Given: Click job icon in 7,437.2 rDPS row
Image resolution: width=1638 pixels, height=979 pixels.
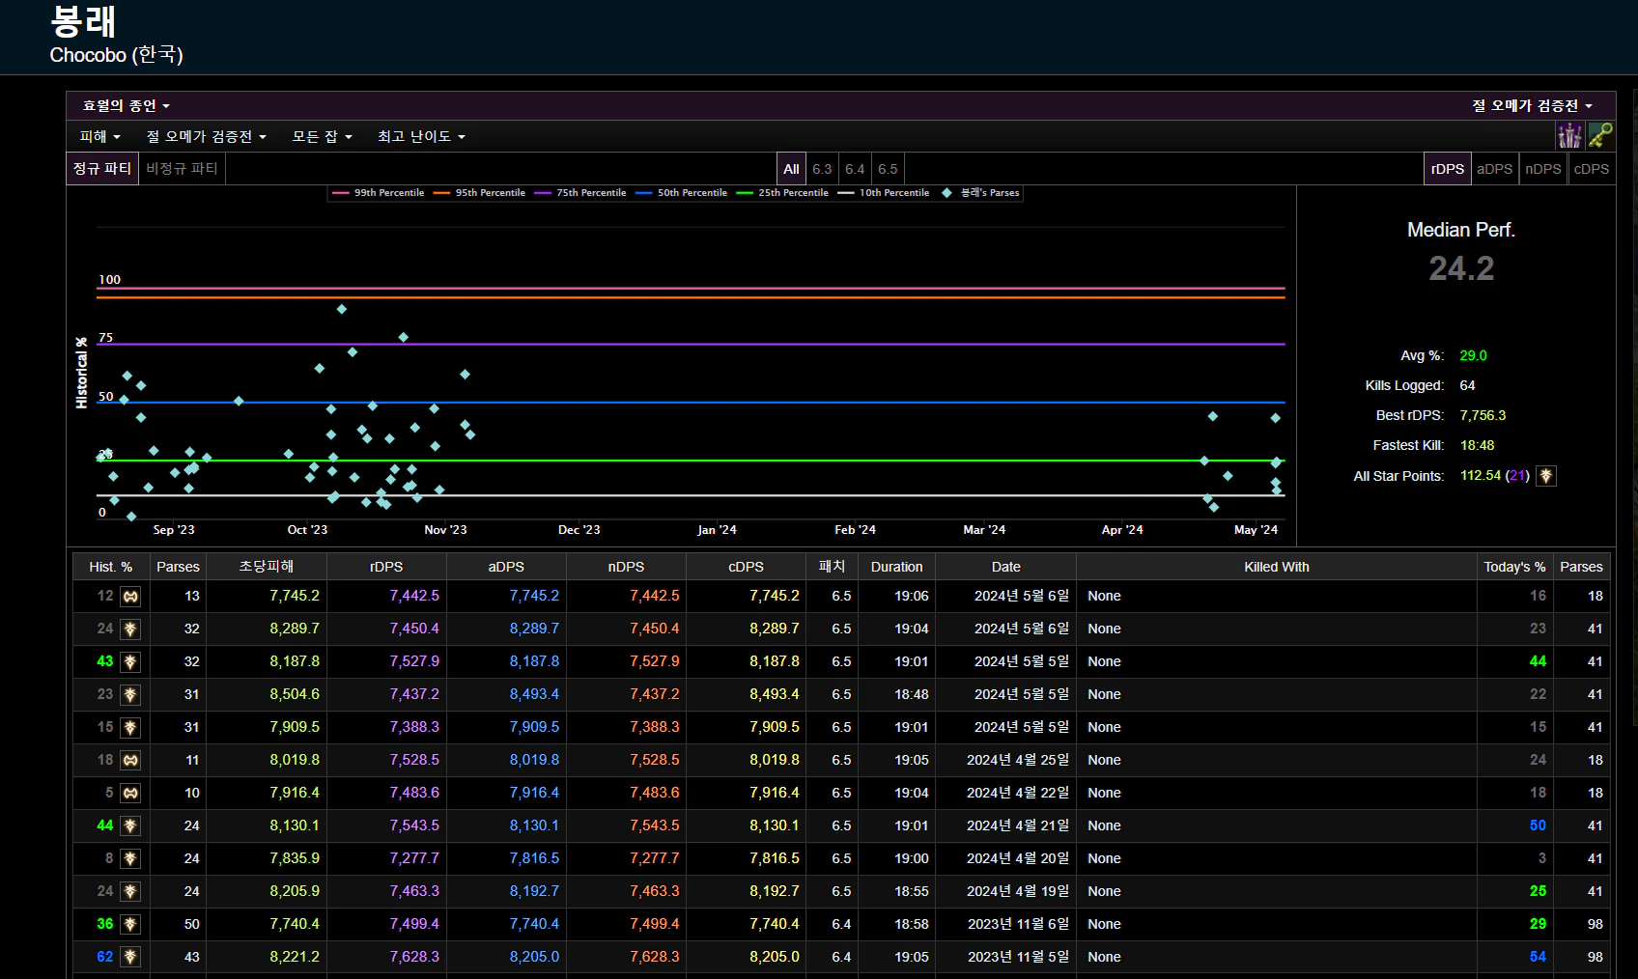Looking at the screenshot, I should point(130,695).
